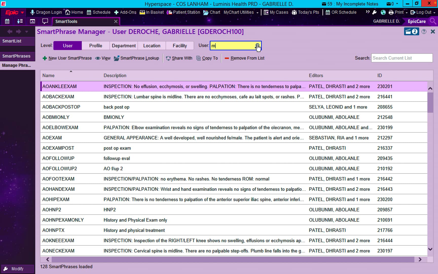
Task: Click the Dragon Login microphone icon
Action: pos(32,12)
